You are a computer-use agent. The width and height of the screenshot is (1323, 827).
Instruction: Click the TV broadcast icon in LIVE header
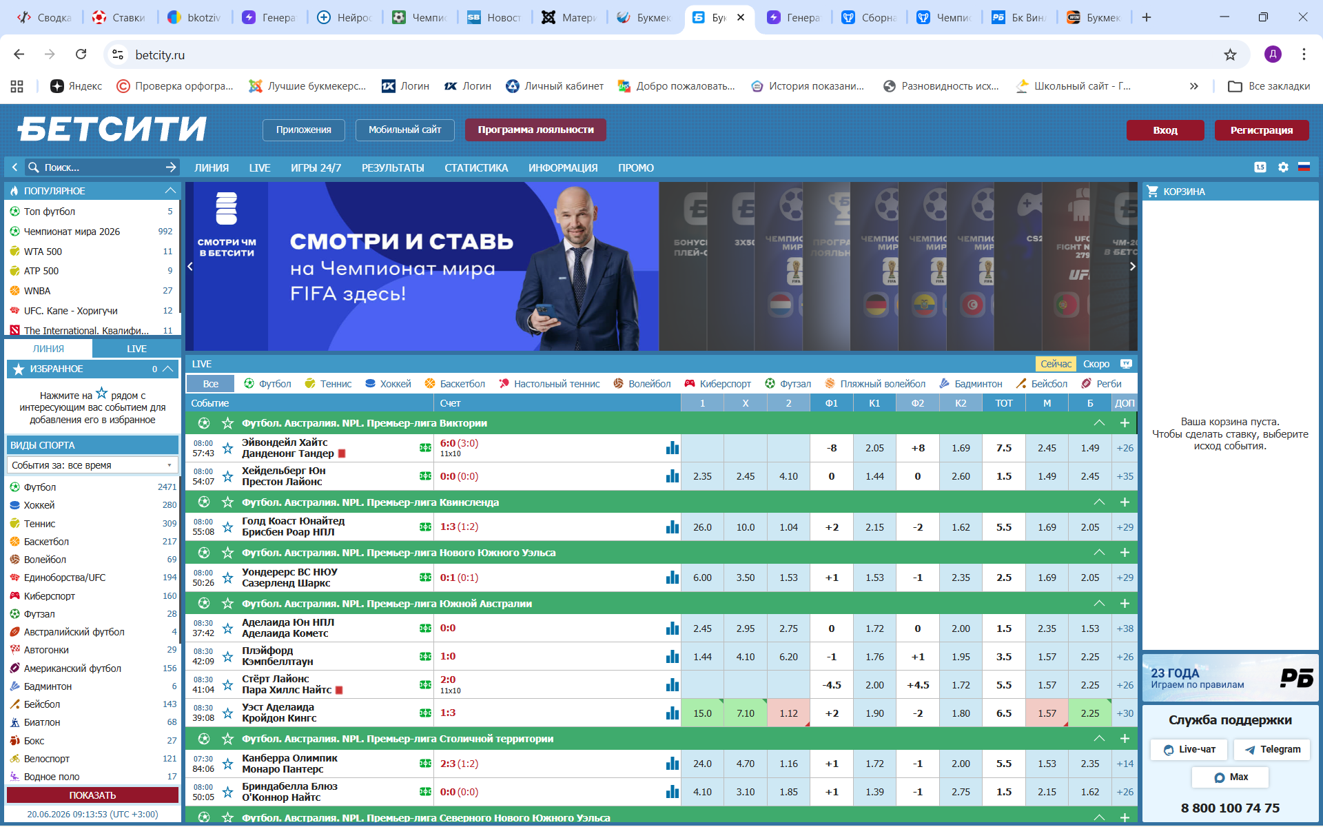1126,364
